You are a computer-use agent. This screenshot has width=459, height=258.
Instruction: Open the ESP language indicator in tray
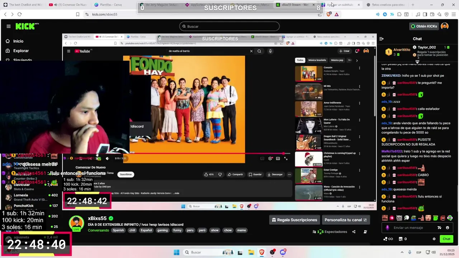419,252
